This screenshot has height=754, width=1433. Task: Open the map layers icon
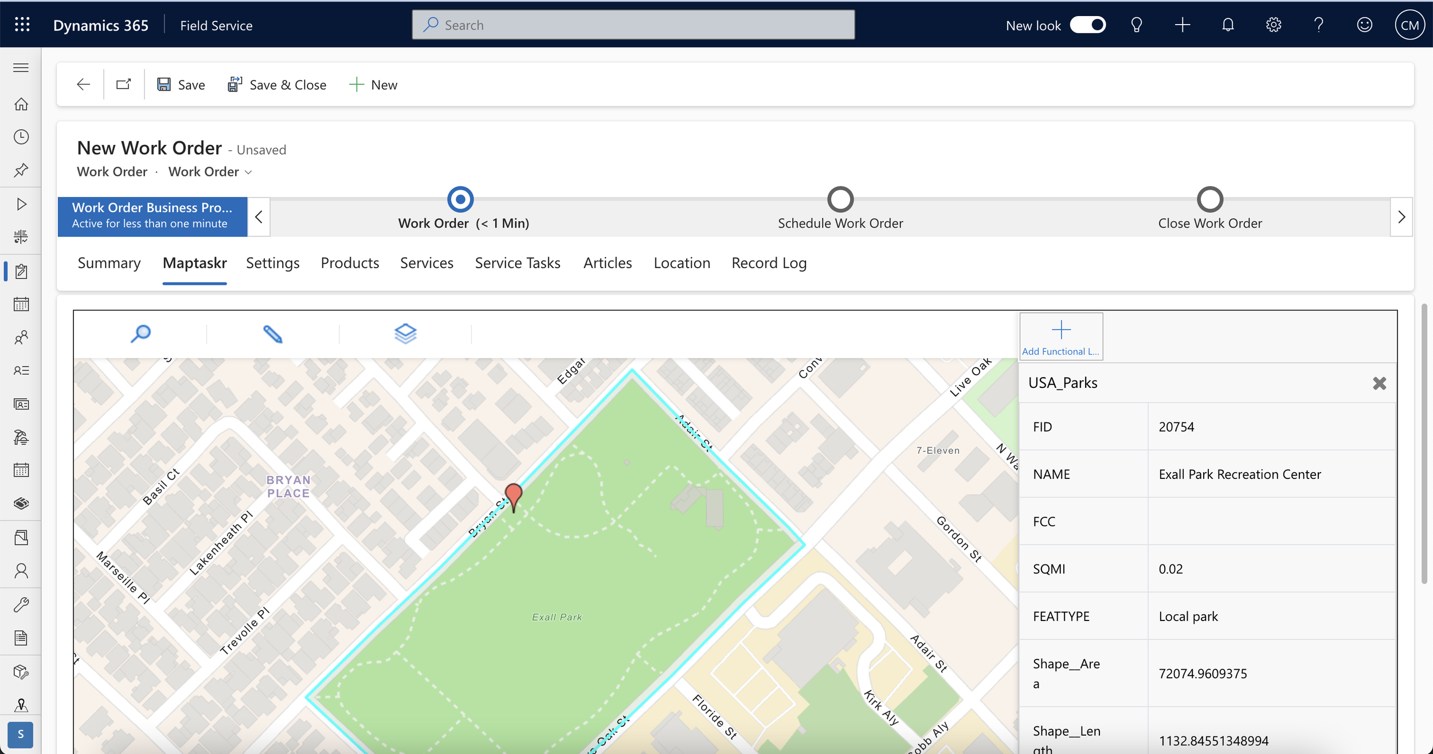405,333
